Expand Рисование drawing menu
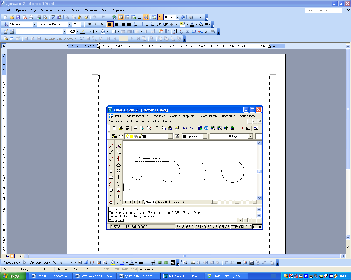The image size is (351, 280). click(12, 262)
